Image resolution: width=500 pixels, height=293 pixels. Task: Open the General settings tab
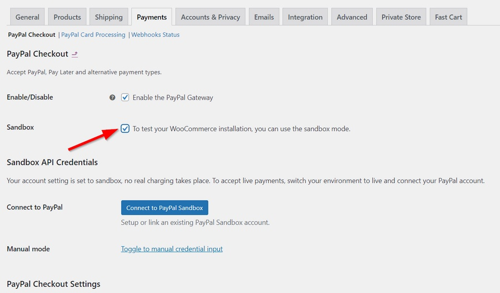coord(27,17)
